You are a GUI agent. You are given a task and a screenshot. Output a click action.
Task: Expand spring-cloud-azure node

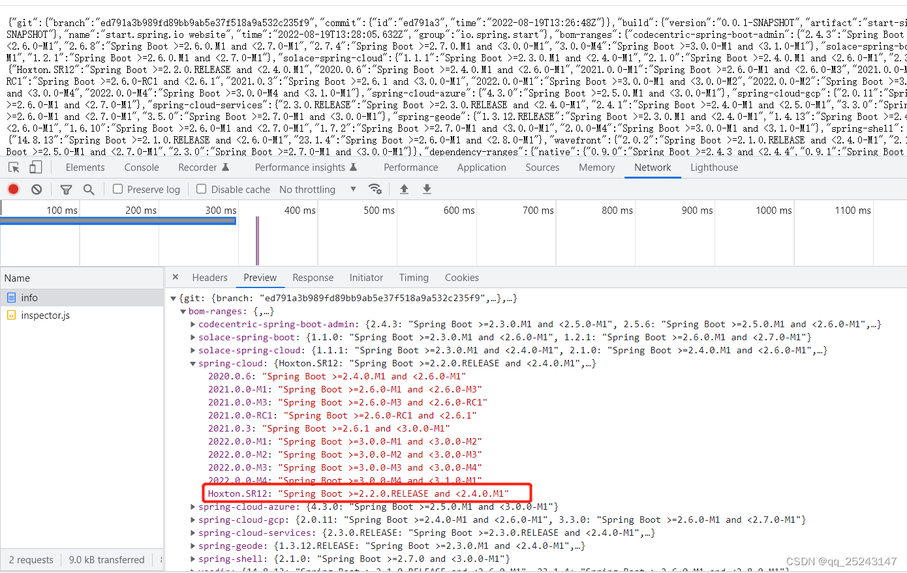[x=193, y=507]
